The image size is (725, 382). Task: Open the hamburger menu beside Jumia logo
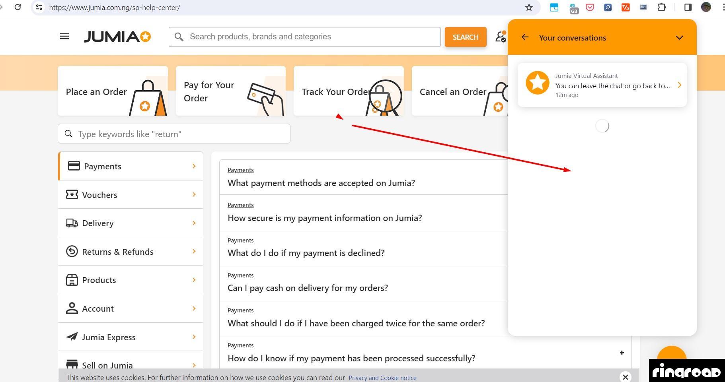click(64, 37)
